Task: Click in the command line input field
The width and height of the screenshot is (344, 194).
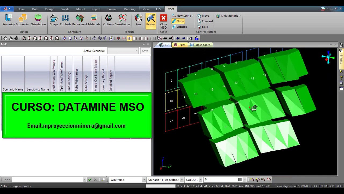Action: pos(47,180)
